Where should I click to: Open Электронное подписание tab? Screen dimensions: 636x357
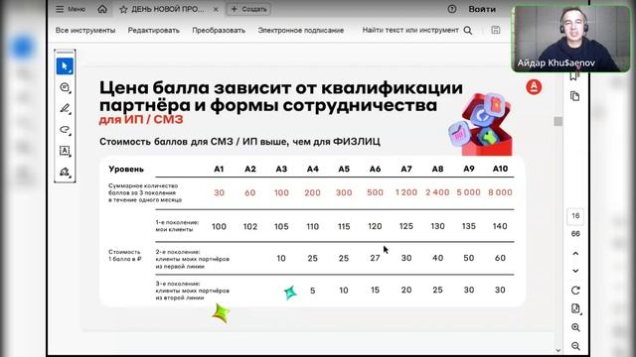(x=300, y=31)
